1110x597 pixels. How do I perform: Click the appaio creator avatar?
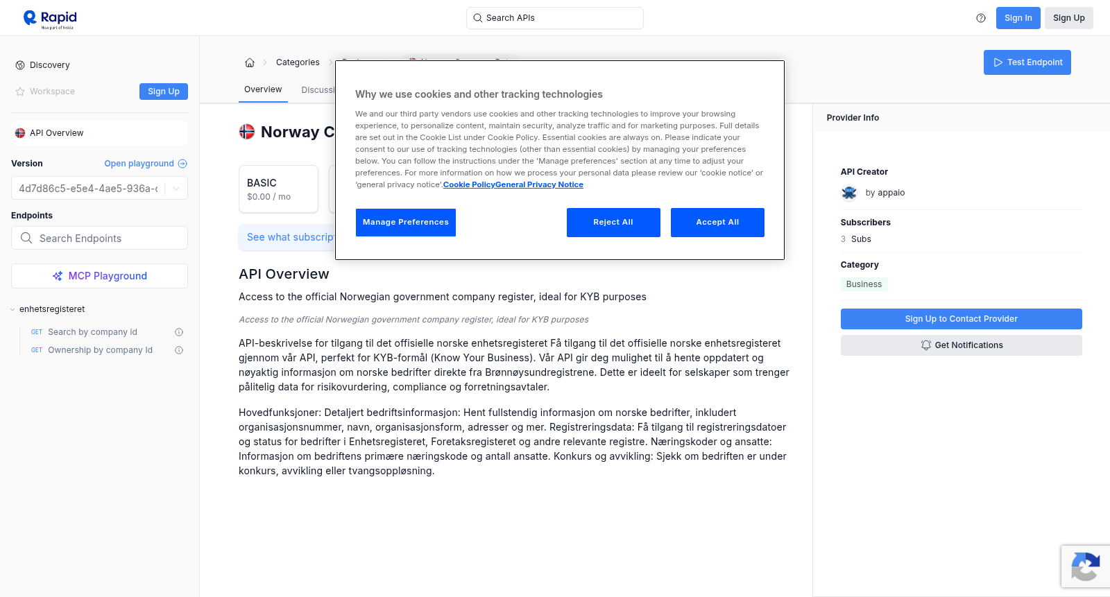point(849,193)
